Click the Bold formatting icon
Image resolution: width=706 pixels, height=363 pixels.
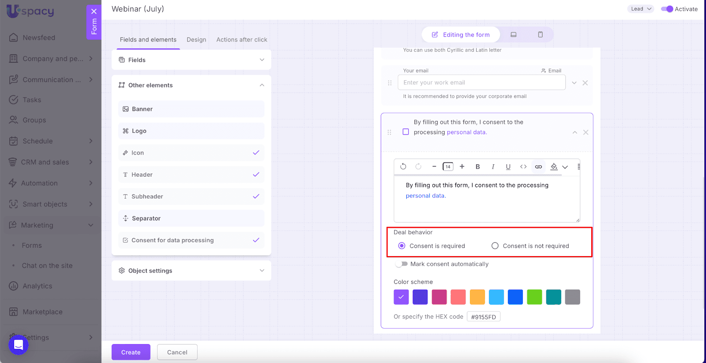pos(477,166)
